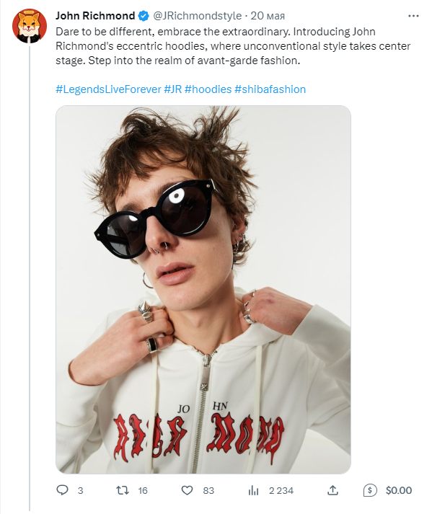The width and height of the screenshot is (432, 514).
Task: Click the 2 234 views count
Action: coord(281,490)
